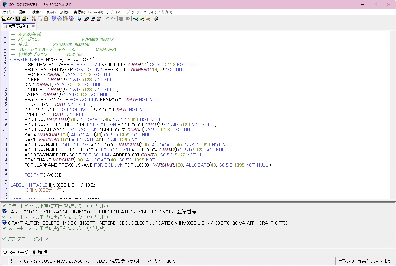Open the 検索(S) menu

[38, 12]
